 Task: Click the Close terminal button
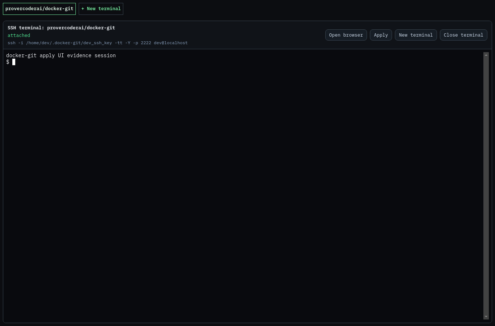pos(463,35)
